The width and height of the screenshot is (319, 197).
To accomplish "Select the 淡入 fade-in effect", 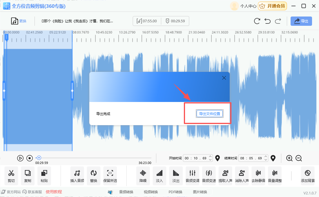I will (x=159, y=176).
